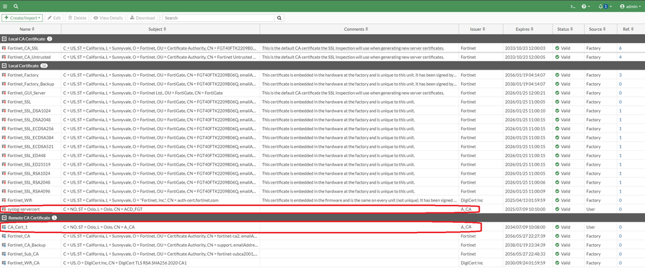Select the Fortinet_SSL_DSA2048 row name
Screen dimensions: 645x268
[x=28, y=120]
